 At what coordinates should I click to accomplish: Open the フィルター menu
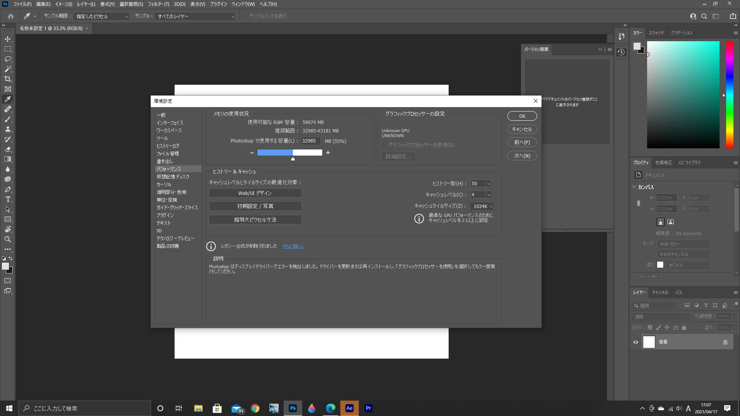tap(158, 4)
